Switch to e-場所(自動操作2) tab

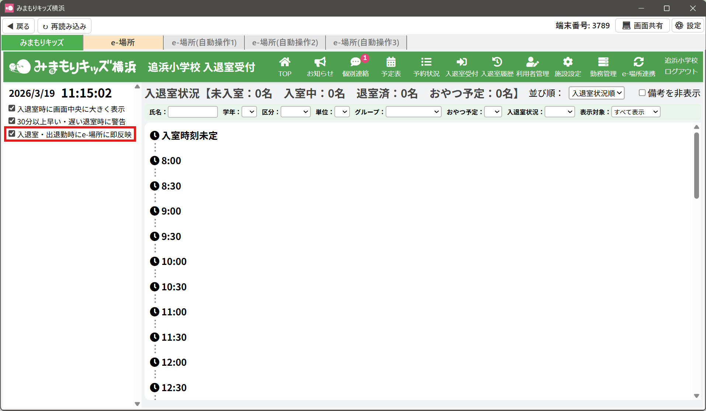(x=285, y=43)
